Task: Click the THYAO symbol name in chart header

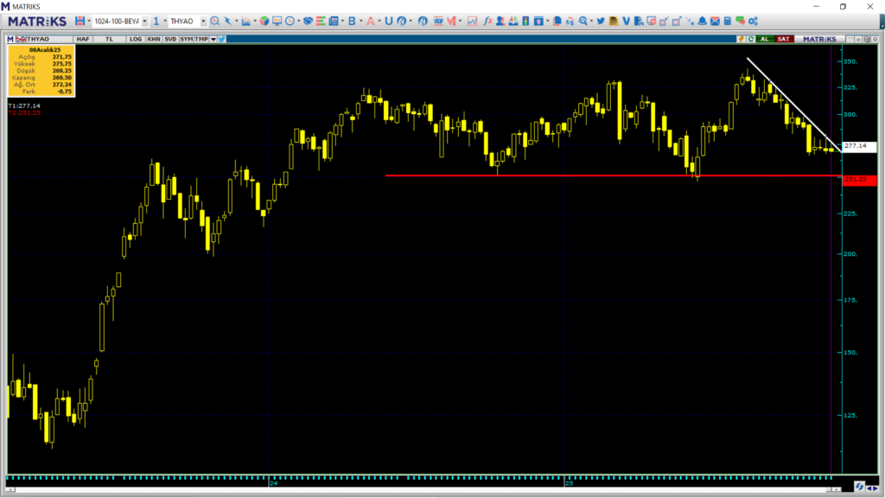Action: pos(38,39)
